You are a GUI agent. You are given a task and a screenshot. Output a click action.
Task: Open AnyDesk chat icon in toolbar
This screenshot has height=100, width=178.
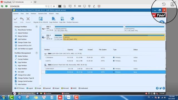(x=70, y=6)
